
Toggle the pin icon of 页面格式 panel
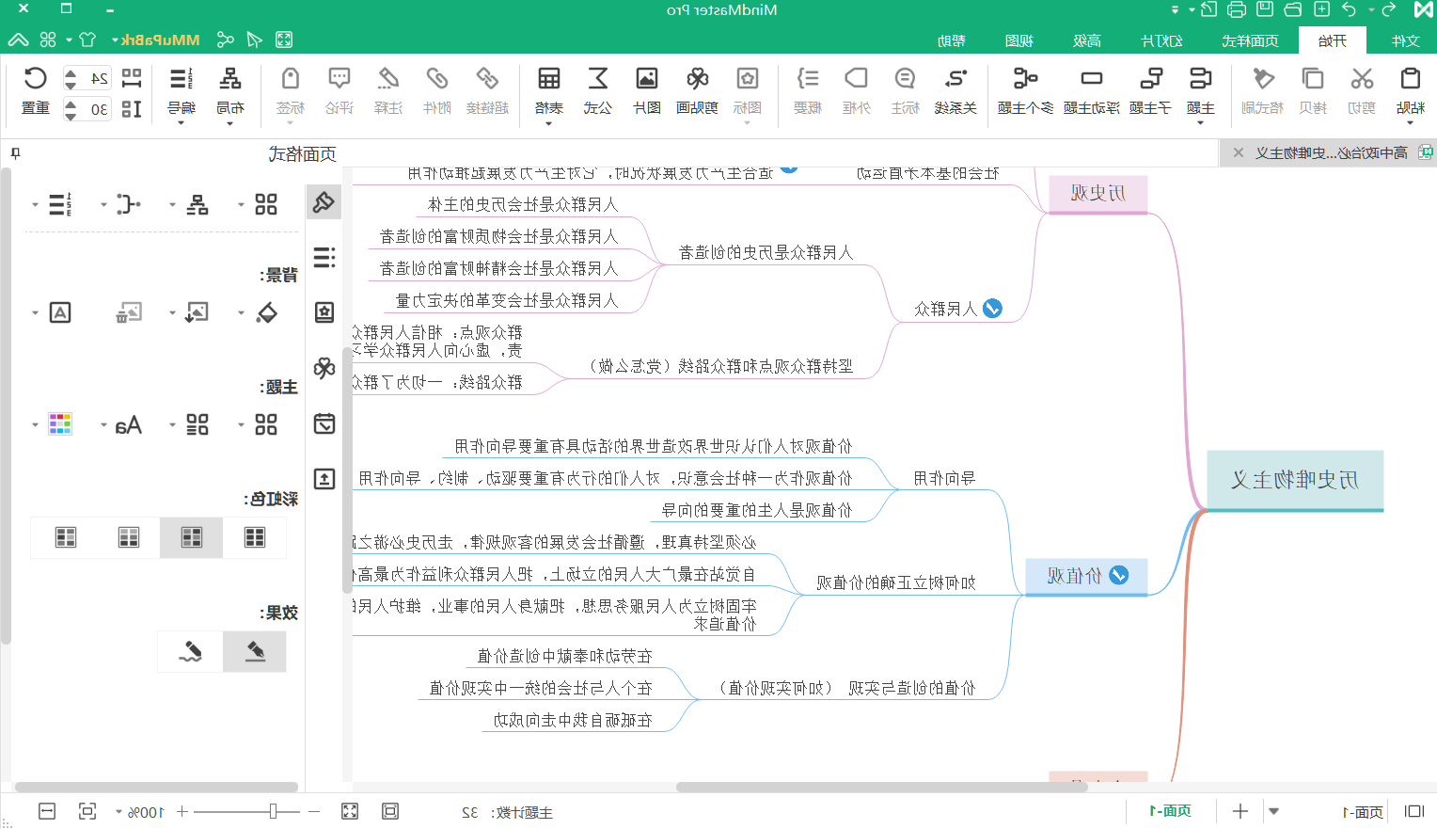point(15,153)
